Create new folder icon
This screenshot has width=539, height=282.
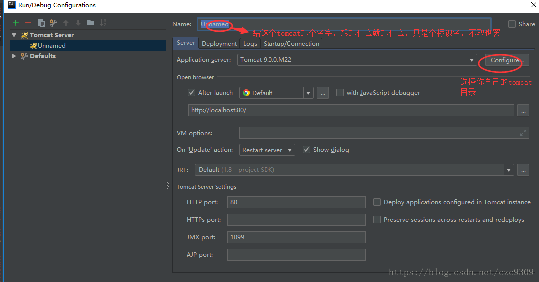coord(91,22)
